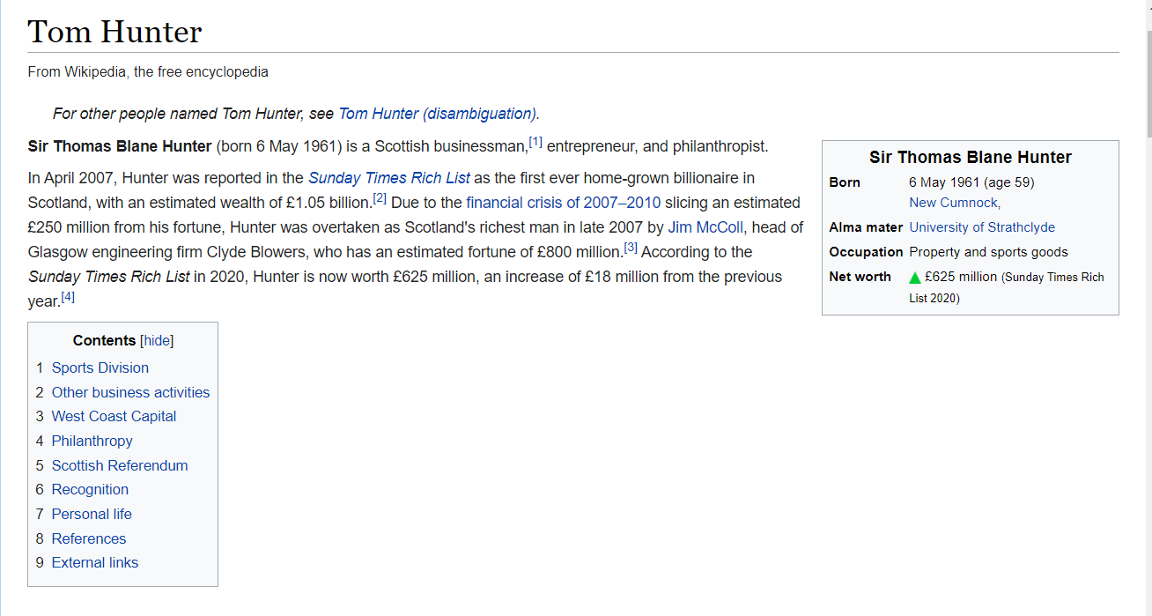
Task: Open citation reference [3]
Action: click(x=631, y=248)
